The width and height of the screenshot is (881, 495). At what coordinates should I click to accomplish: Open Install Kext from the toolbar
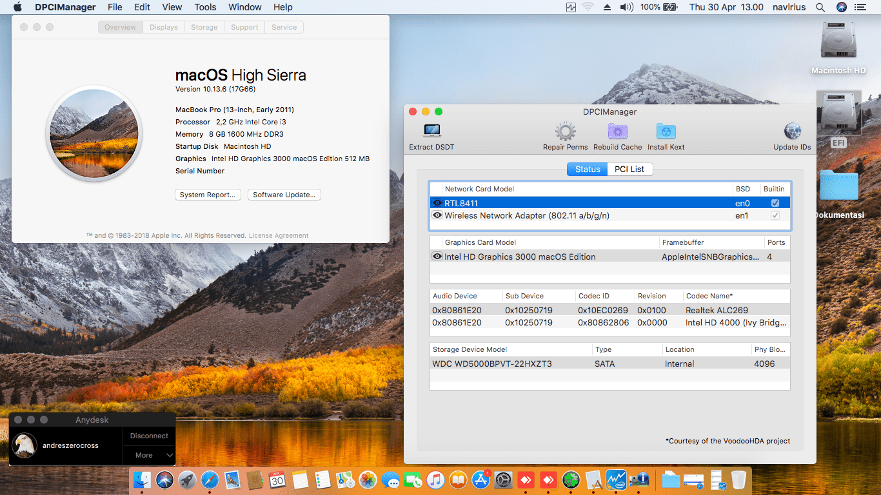point(666,131)
